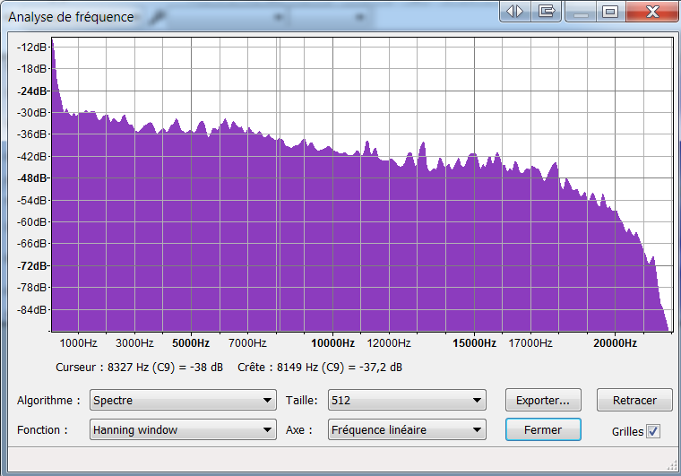The image size is (681, 476).
Task: Click the 3000Hz axis label
Action: tap(134, 343)
